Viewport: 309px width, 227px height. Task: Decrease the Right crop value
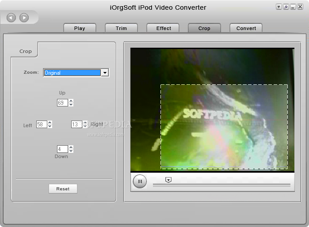click(85, 126)
